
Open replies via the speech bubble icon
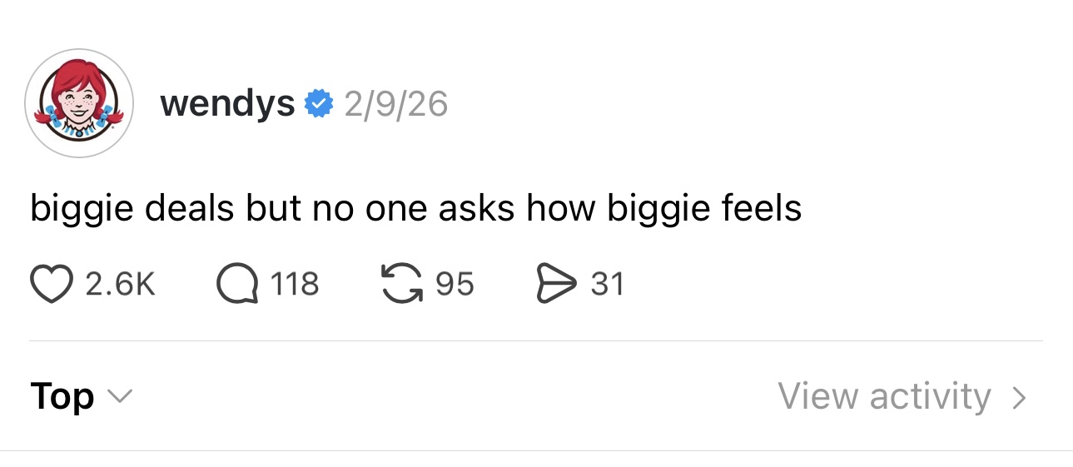236,284
